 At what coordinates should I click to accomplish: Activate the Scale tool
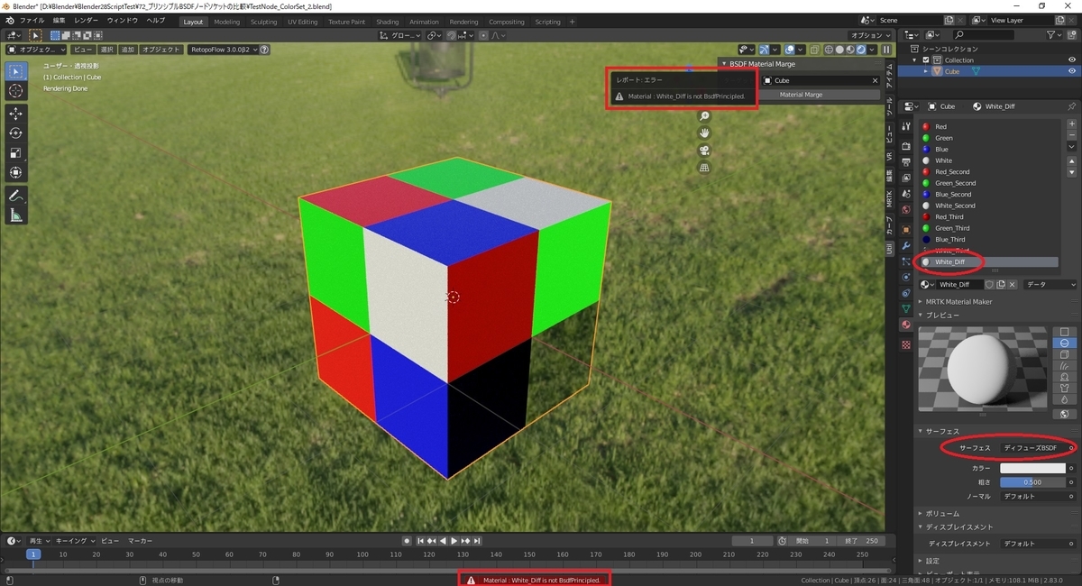pos(16,152)
